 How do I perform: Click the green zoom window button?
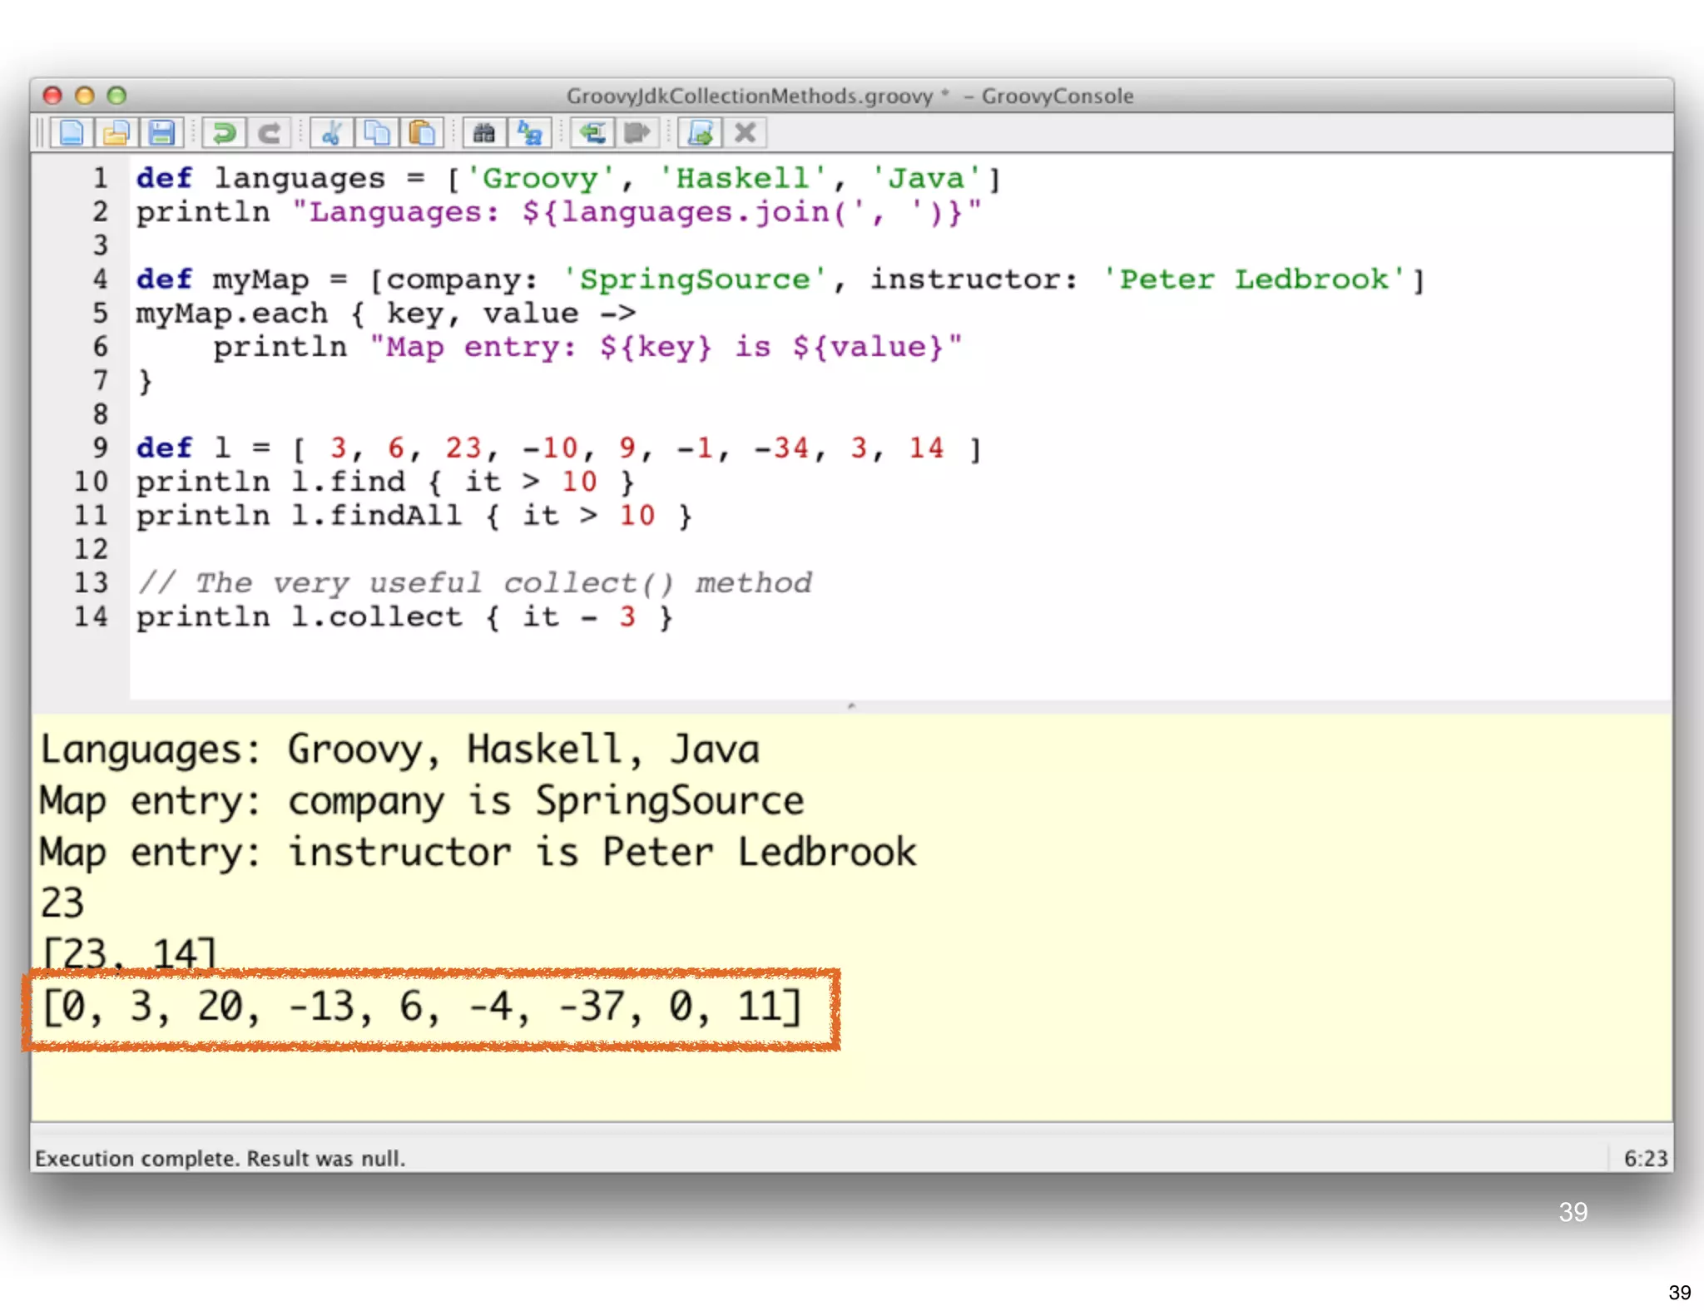[x=117, y=96]
